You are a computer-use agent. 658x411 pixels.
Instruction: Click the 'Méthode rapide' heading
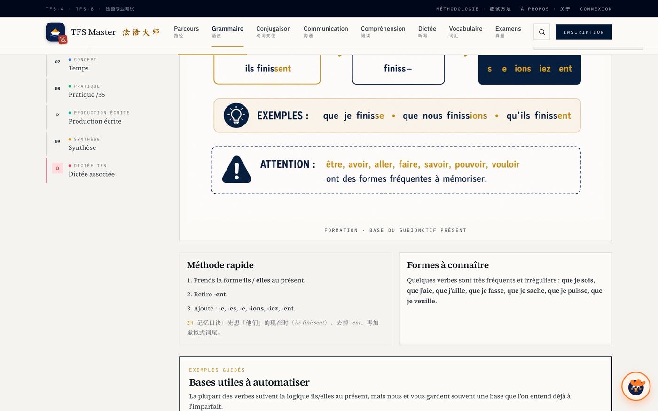[x=220, y=265]
